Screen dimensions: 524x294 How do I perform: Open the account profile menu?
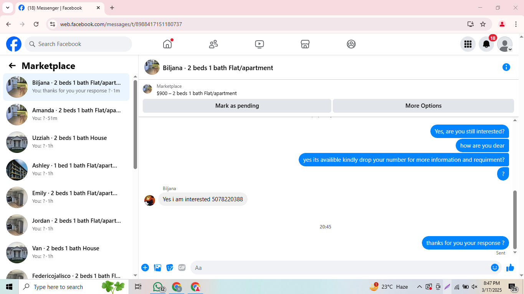(505, 44)
